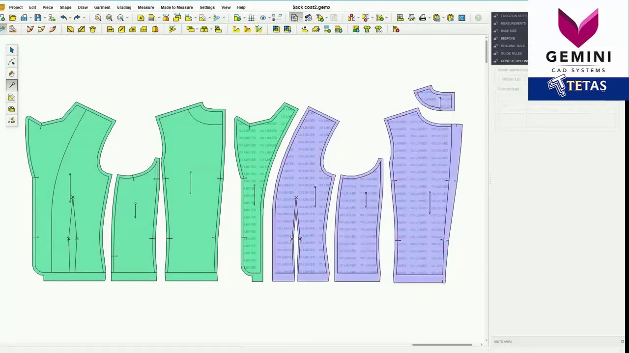Open the Project menu

pos(16,7)
